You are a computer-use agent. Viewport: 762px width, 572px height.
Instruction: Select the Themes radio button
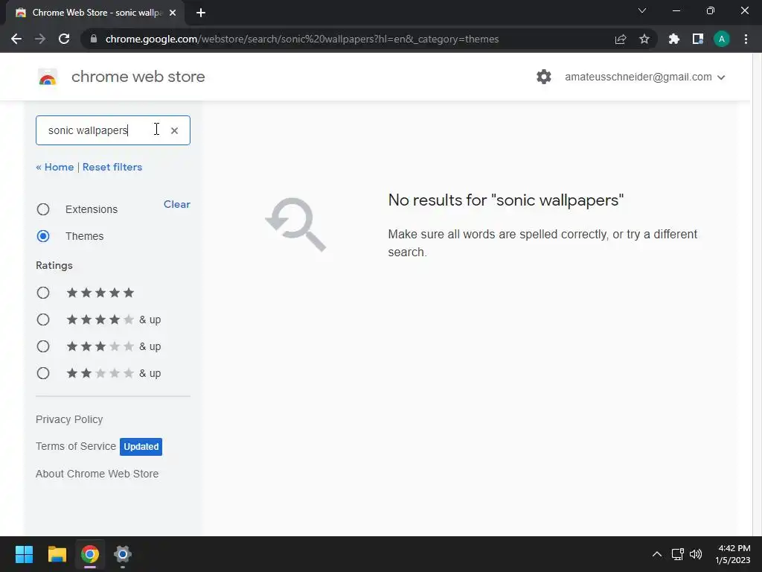(x=43, y=236)
